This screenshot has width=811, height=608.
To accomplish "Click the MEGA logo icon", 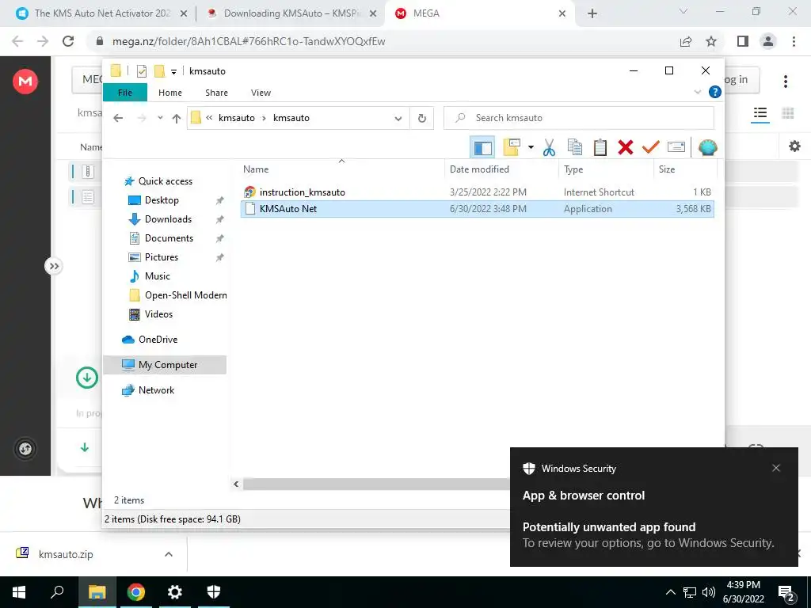I will coord(25,82).
